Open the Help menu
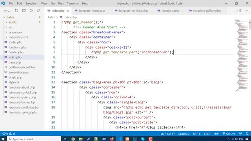 tap(85, 4)
